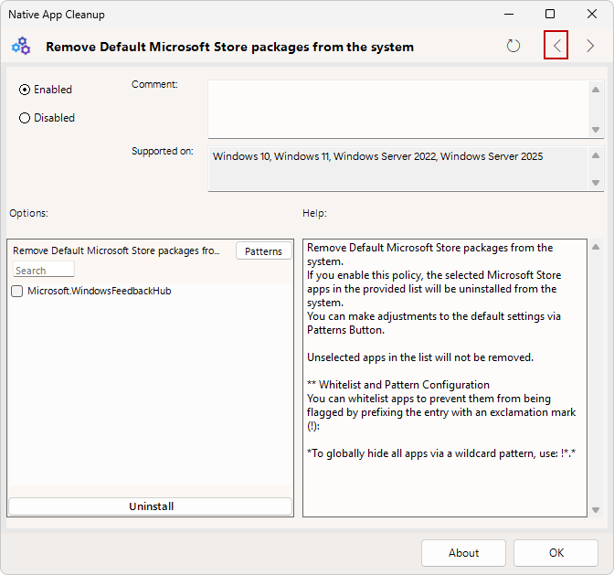This screenshot has width=614, height=575.
Task: Close the Native App Cleanup window
Action: [x=592, y=14]
